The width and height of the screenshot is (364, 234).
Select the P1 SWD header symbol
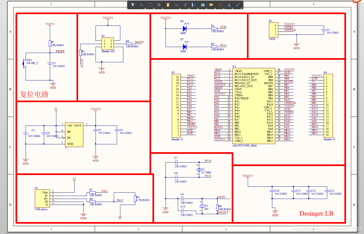point(274,30)
